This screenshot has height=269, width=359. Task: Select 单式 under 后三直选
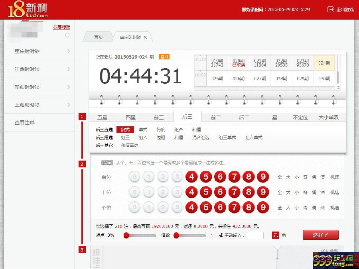[143, 130]
